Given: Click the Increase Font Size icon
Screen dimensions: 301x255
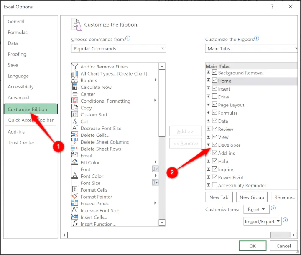Looking at the screenshot, I should pos(75,210).
